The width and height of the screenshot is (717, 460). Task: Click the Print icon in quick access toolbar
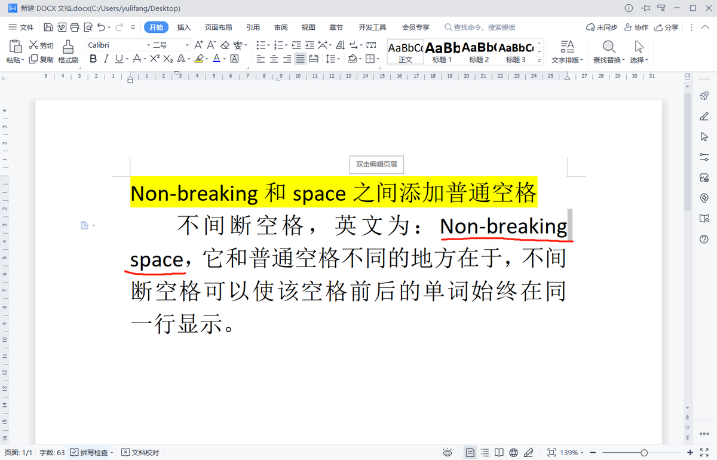point(74,27)
